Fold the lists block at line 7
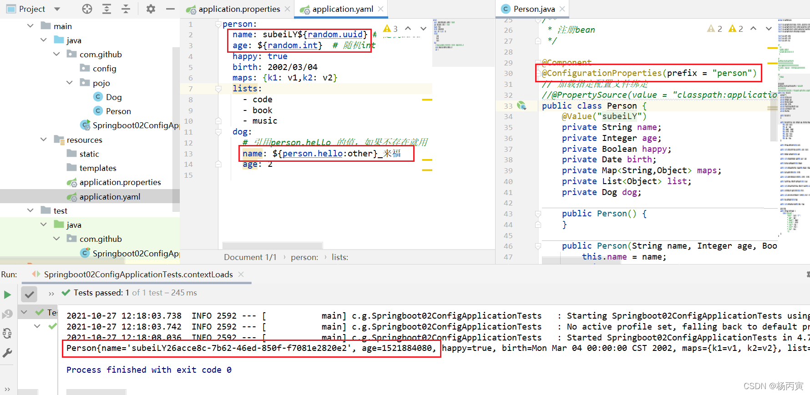 coord(218,89)
